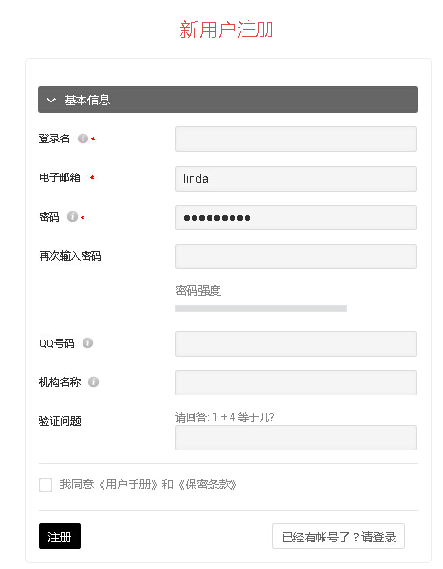Open the 《用户手册》 link
Viewport: 443px width, 569px height.
[x=129, y=485]
